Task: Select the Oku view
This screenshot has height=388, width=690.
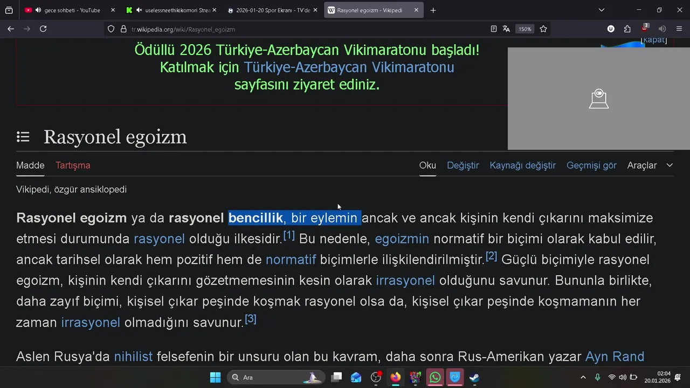Action: 427,165
